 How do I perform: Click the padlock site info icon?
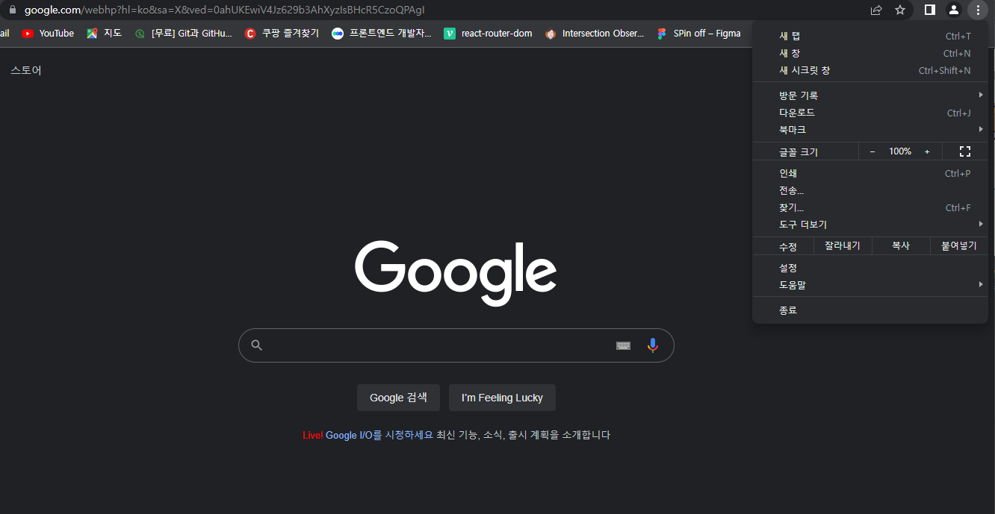click(11, 10)
